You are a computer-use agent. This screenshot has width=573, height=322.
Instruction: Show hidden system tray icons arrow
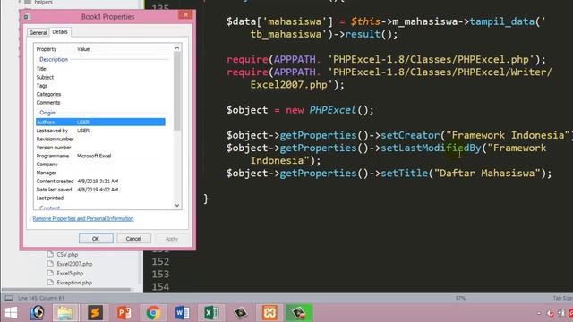tap(539, 313)
